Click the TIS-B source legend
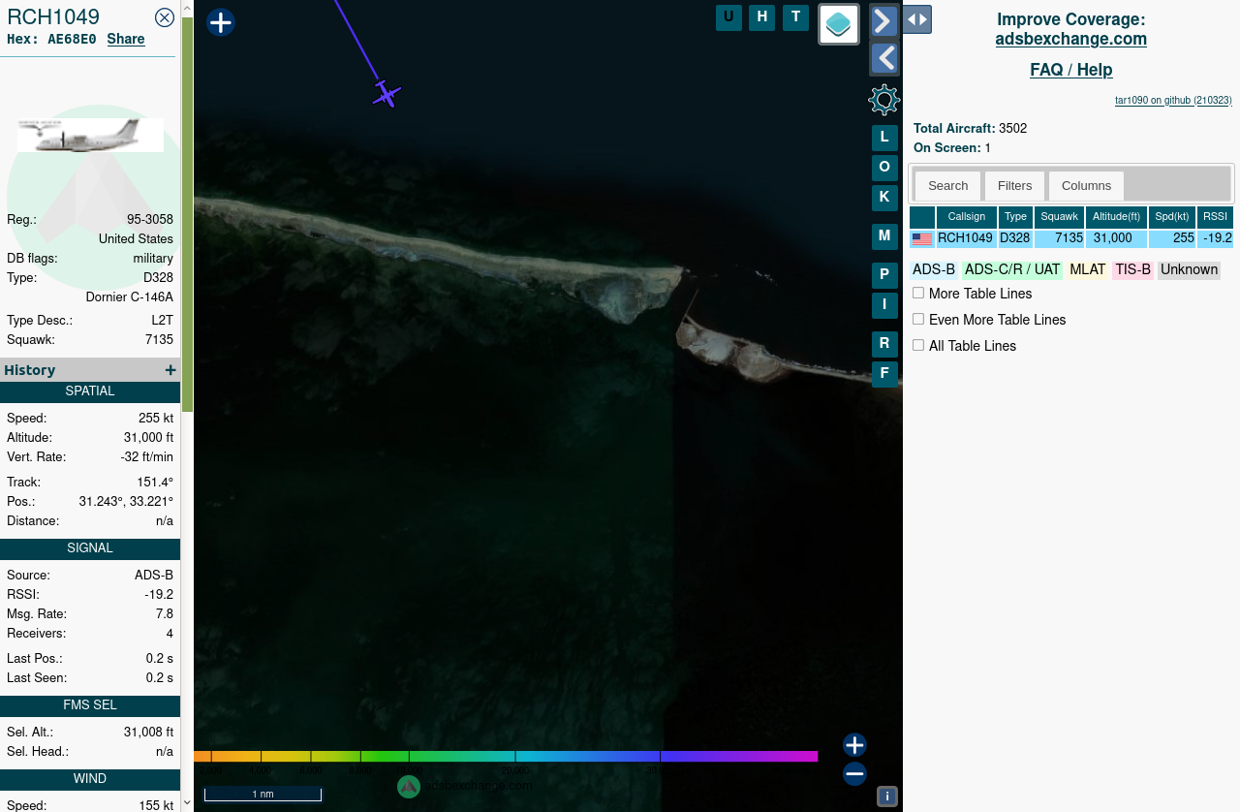This screenshot has height=812, width=1240. pyautogui.click(x=1132, y=270)
